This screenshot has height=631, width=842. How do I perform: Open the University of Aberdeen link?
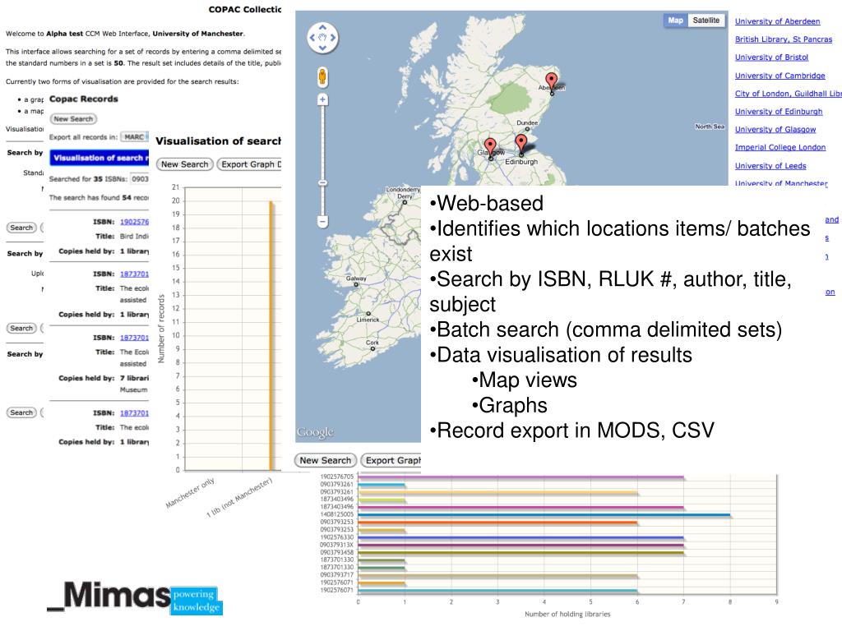tap(777, 21)
